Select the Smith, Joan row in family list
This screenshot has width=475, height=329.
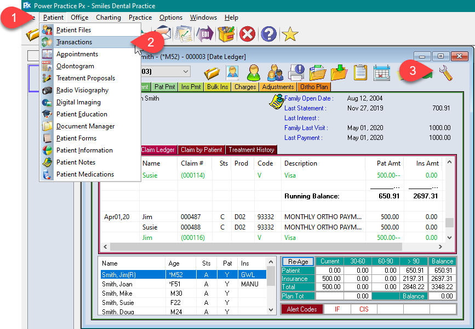pyautogui.click(x=184, y=284)
